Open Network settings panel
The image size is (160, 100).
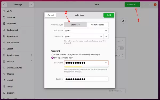18,17
